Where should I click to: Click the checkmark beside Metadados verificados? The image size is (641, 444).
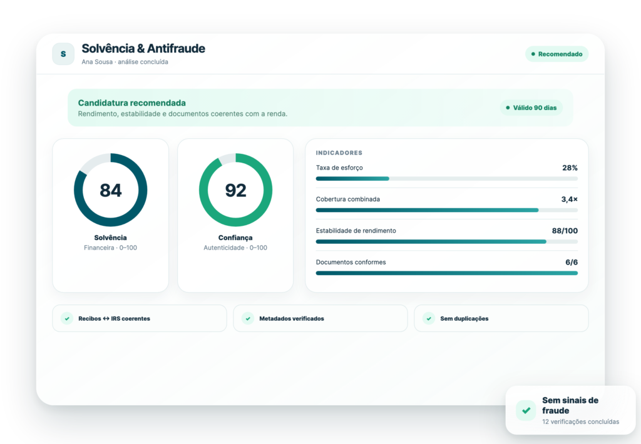tap(248, 318)
